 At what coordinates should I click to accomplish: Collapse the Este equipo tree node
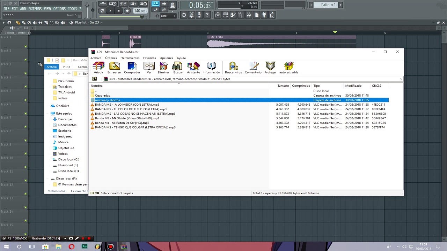(x=48, y=113)
